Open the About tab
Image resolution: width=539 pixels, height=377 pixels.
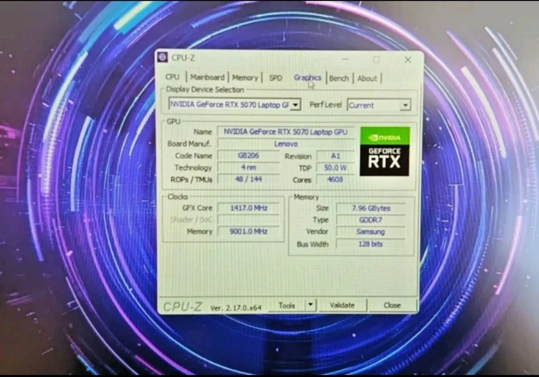click(x=367, y=79)
